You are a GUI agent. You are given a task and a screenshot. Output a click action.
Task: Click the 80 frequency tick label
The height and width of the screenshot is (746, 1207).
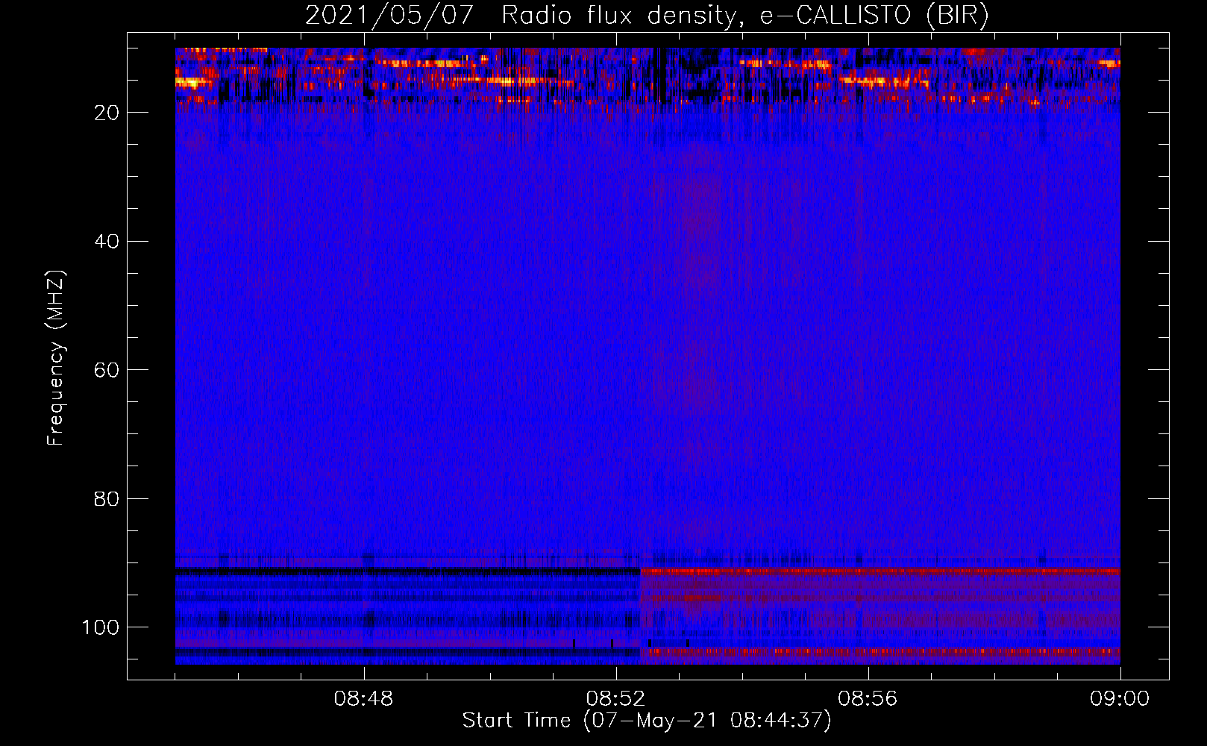107,498
